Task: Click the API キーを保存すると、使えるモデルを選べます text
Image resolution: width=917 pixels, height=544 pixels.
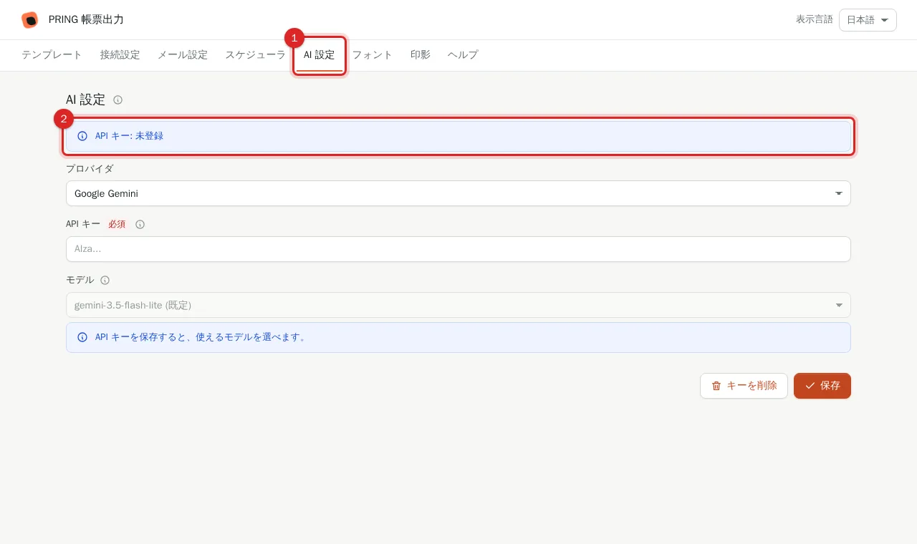Action: pyautogui.click(x=202, y=337)
